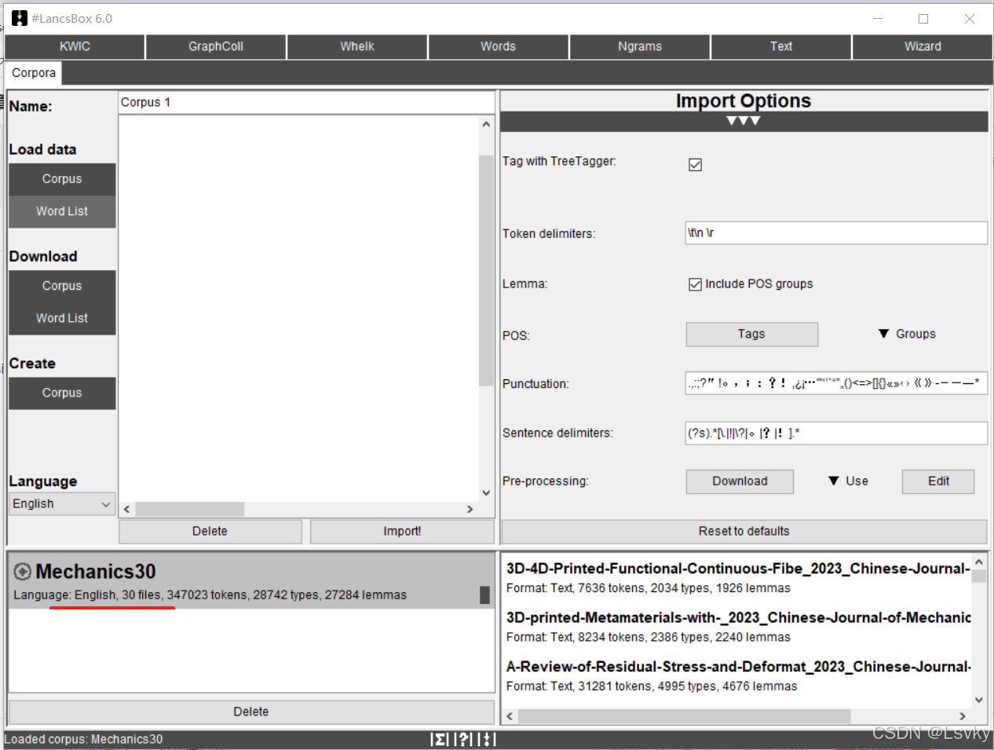Click 'Loaded corpus: Mechanics30' status text
Viewport: 994px width, 750px height.
pos(83,739)
